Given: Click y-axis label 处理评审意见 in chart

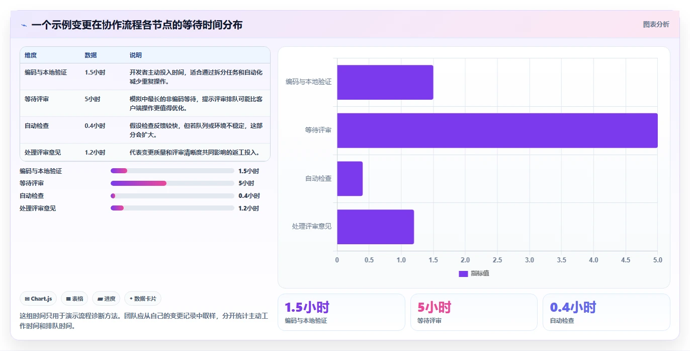Looking at the screenshot, I should [312, 226].
